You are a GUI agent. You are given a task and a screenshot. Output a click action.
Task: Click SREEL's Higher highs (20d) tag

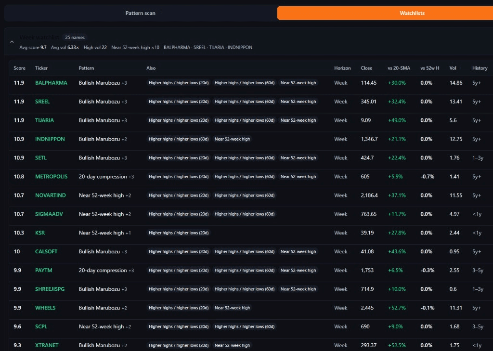click(178, 102)
